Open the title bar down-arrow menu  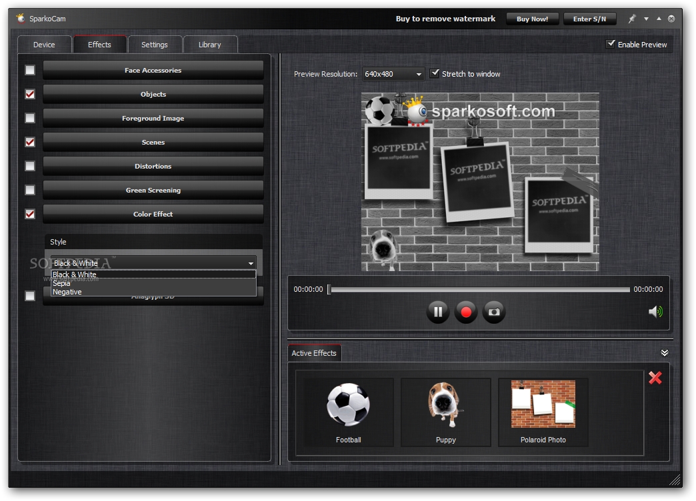click(646, 19)
